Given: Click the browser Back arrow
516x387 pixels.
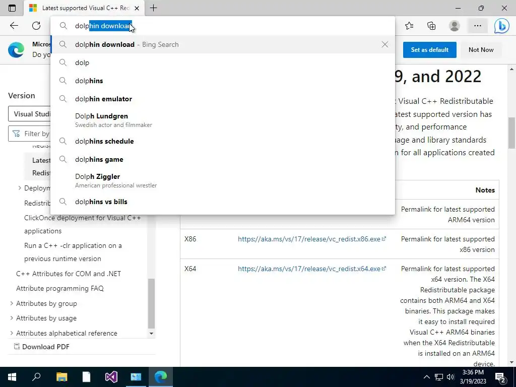Looking at the screenshot, I should [14, 26].
